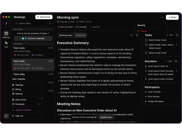
Task: Click participant Gregg Henriques
Action: coord(155,101)
